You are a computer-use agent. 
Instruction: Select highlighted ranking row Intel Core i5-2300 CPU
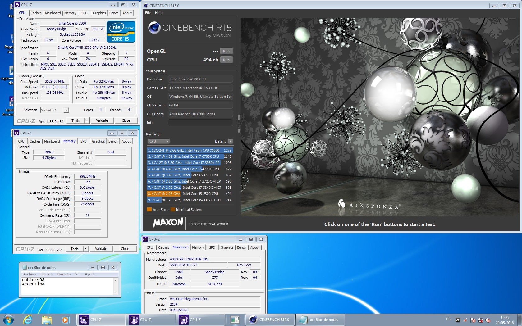[x=190, y=194]
